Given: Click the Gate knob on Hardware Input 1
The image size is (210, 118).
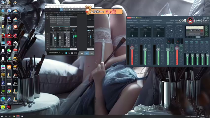Looking at the screenshot, I should point(135,41).
